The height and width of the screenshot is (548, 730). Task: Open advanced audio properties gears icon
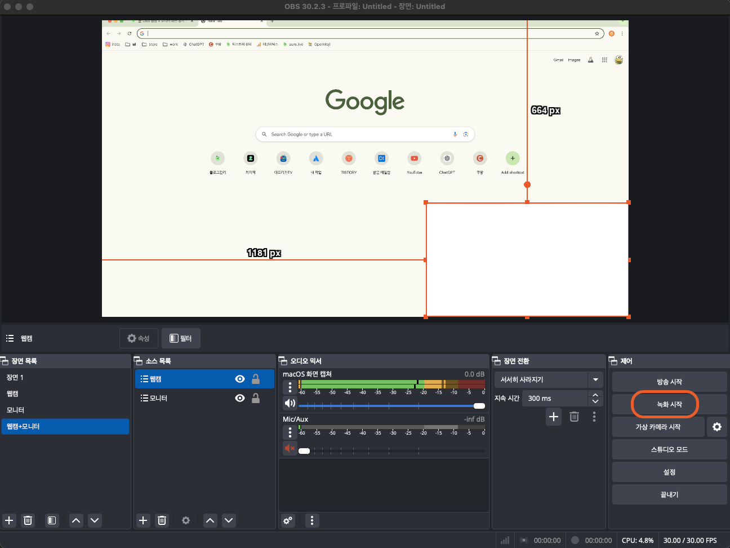point(288,520)
